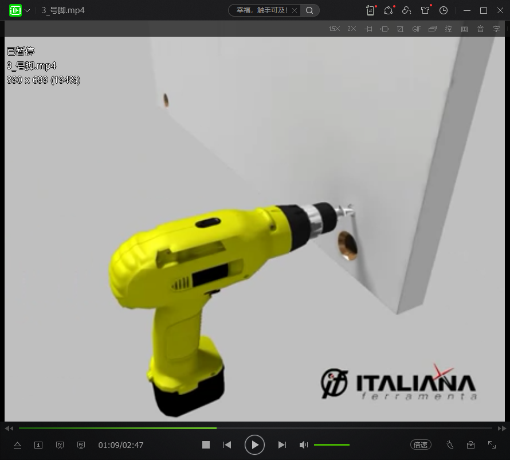This screenshot has width=510, height=460.
Task: Click the video clip capture icon
Action: pos(368,29)
